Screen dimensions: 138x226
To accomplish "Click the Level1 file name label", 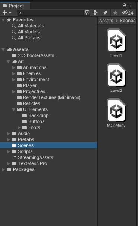I will [116, 55].
